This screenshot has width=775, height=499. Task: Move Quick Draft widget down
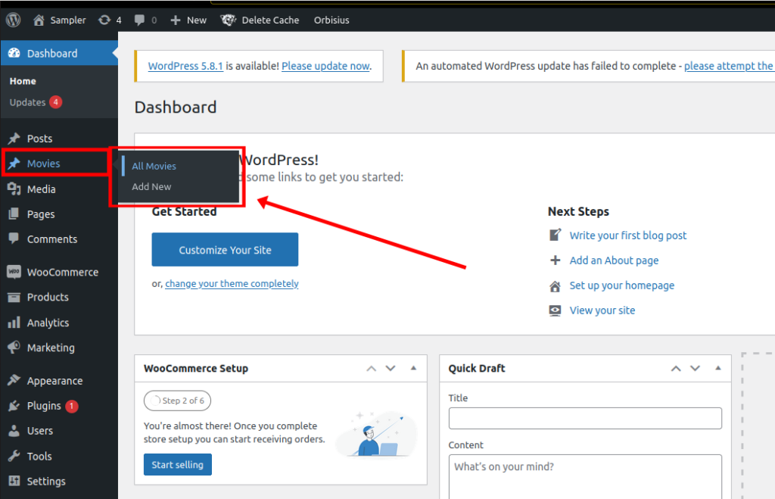[x=695, y=369]
